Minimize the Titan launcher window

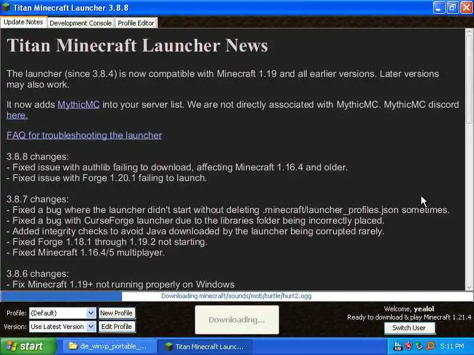[x=439, y=7]
